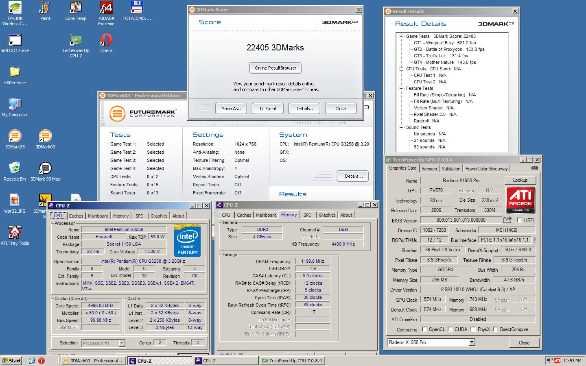Click the Online ResultBrowser button
This screenshot has width=586, height=366.
coord(276,68)
